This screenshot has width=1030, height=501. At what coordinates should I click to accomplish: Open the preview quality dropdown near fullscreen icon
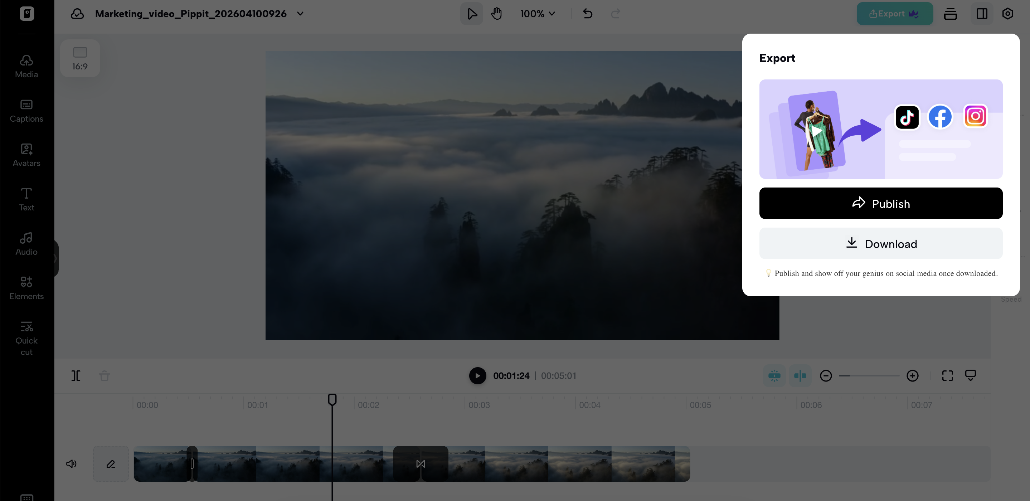(x=971, y=375)
